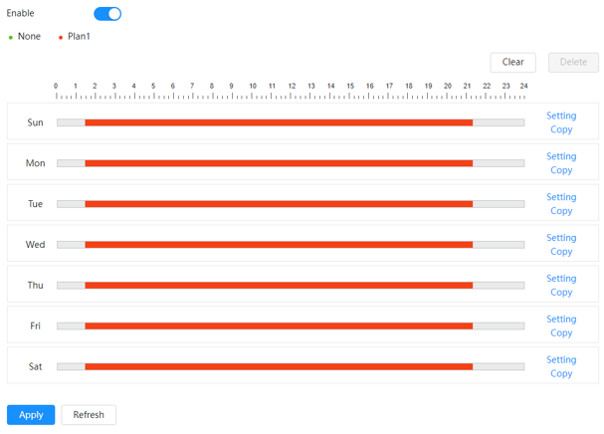Copy the Thursday schedule

point(561,293)
